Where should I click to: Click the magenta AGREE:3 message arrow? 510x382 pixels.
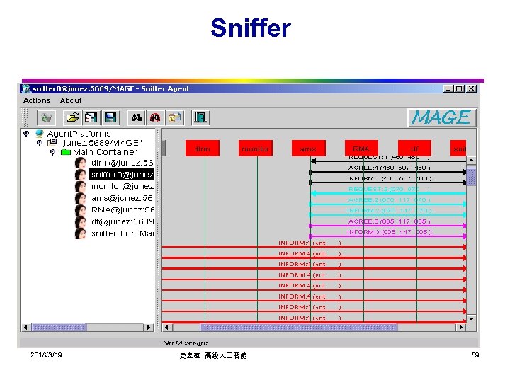pos(388,226)
